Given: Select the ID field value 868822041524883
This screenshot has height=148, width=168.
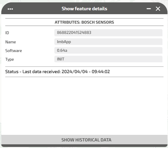Looking at the screenshot, I should tap(108, 33).
